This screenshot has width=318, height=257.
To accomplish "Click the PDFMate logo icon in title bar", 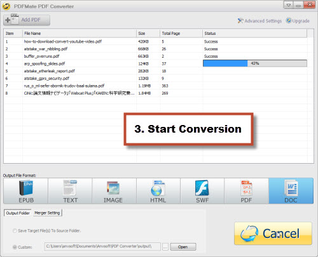I will pyautogui.click(x=6, y=6).
